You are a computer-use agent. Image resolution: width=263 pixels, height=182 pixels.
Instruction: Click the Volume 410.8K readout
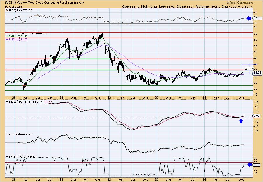point(208,6)
